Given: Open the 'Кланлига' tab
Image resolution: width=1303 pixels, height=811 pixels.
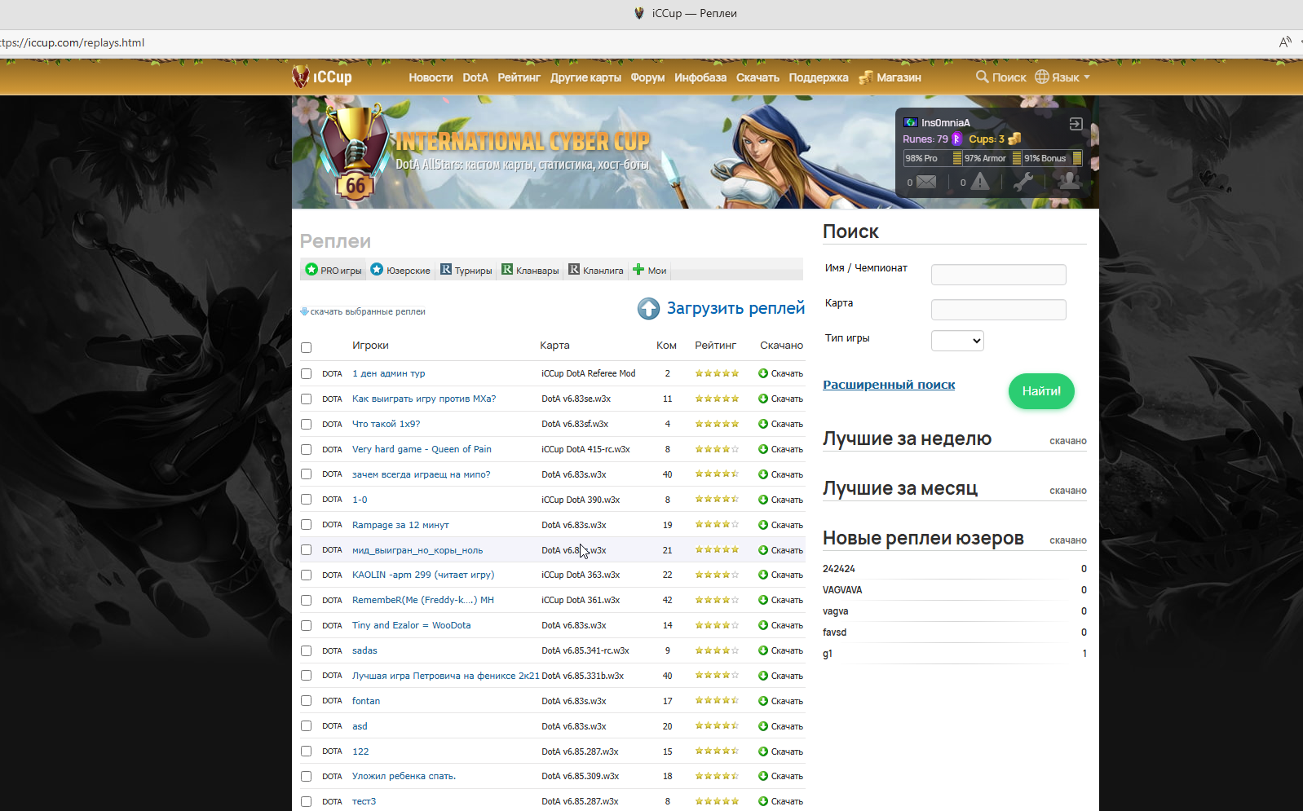Looking at the screenshot, I should (596, 270).
